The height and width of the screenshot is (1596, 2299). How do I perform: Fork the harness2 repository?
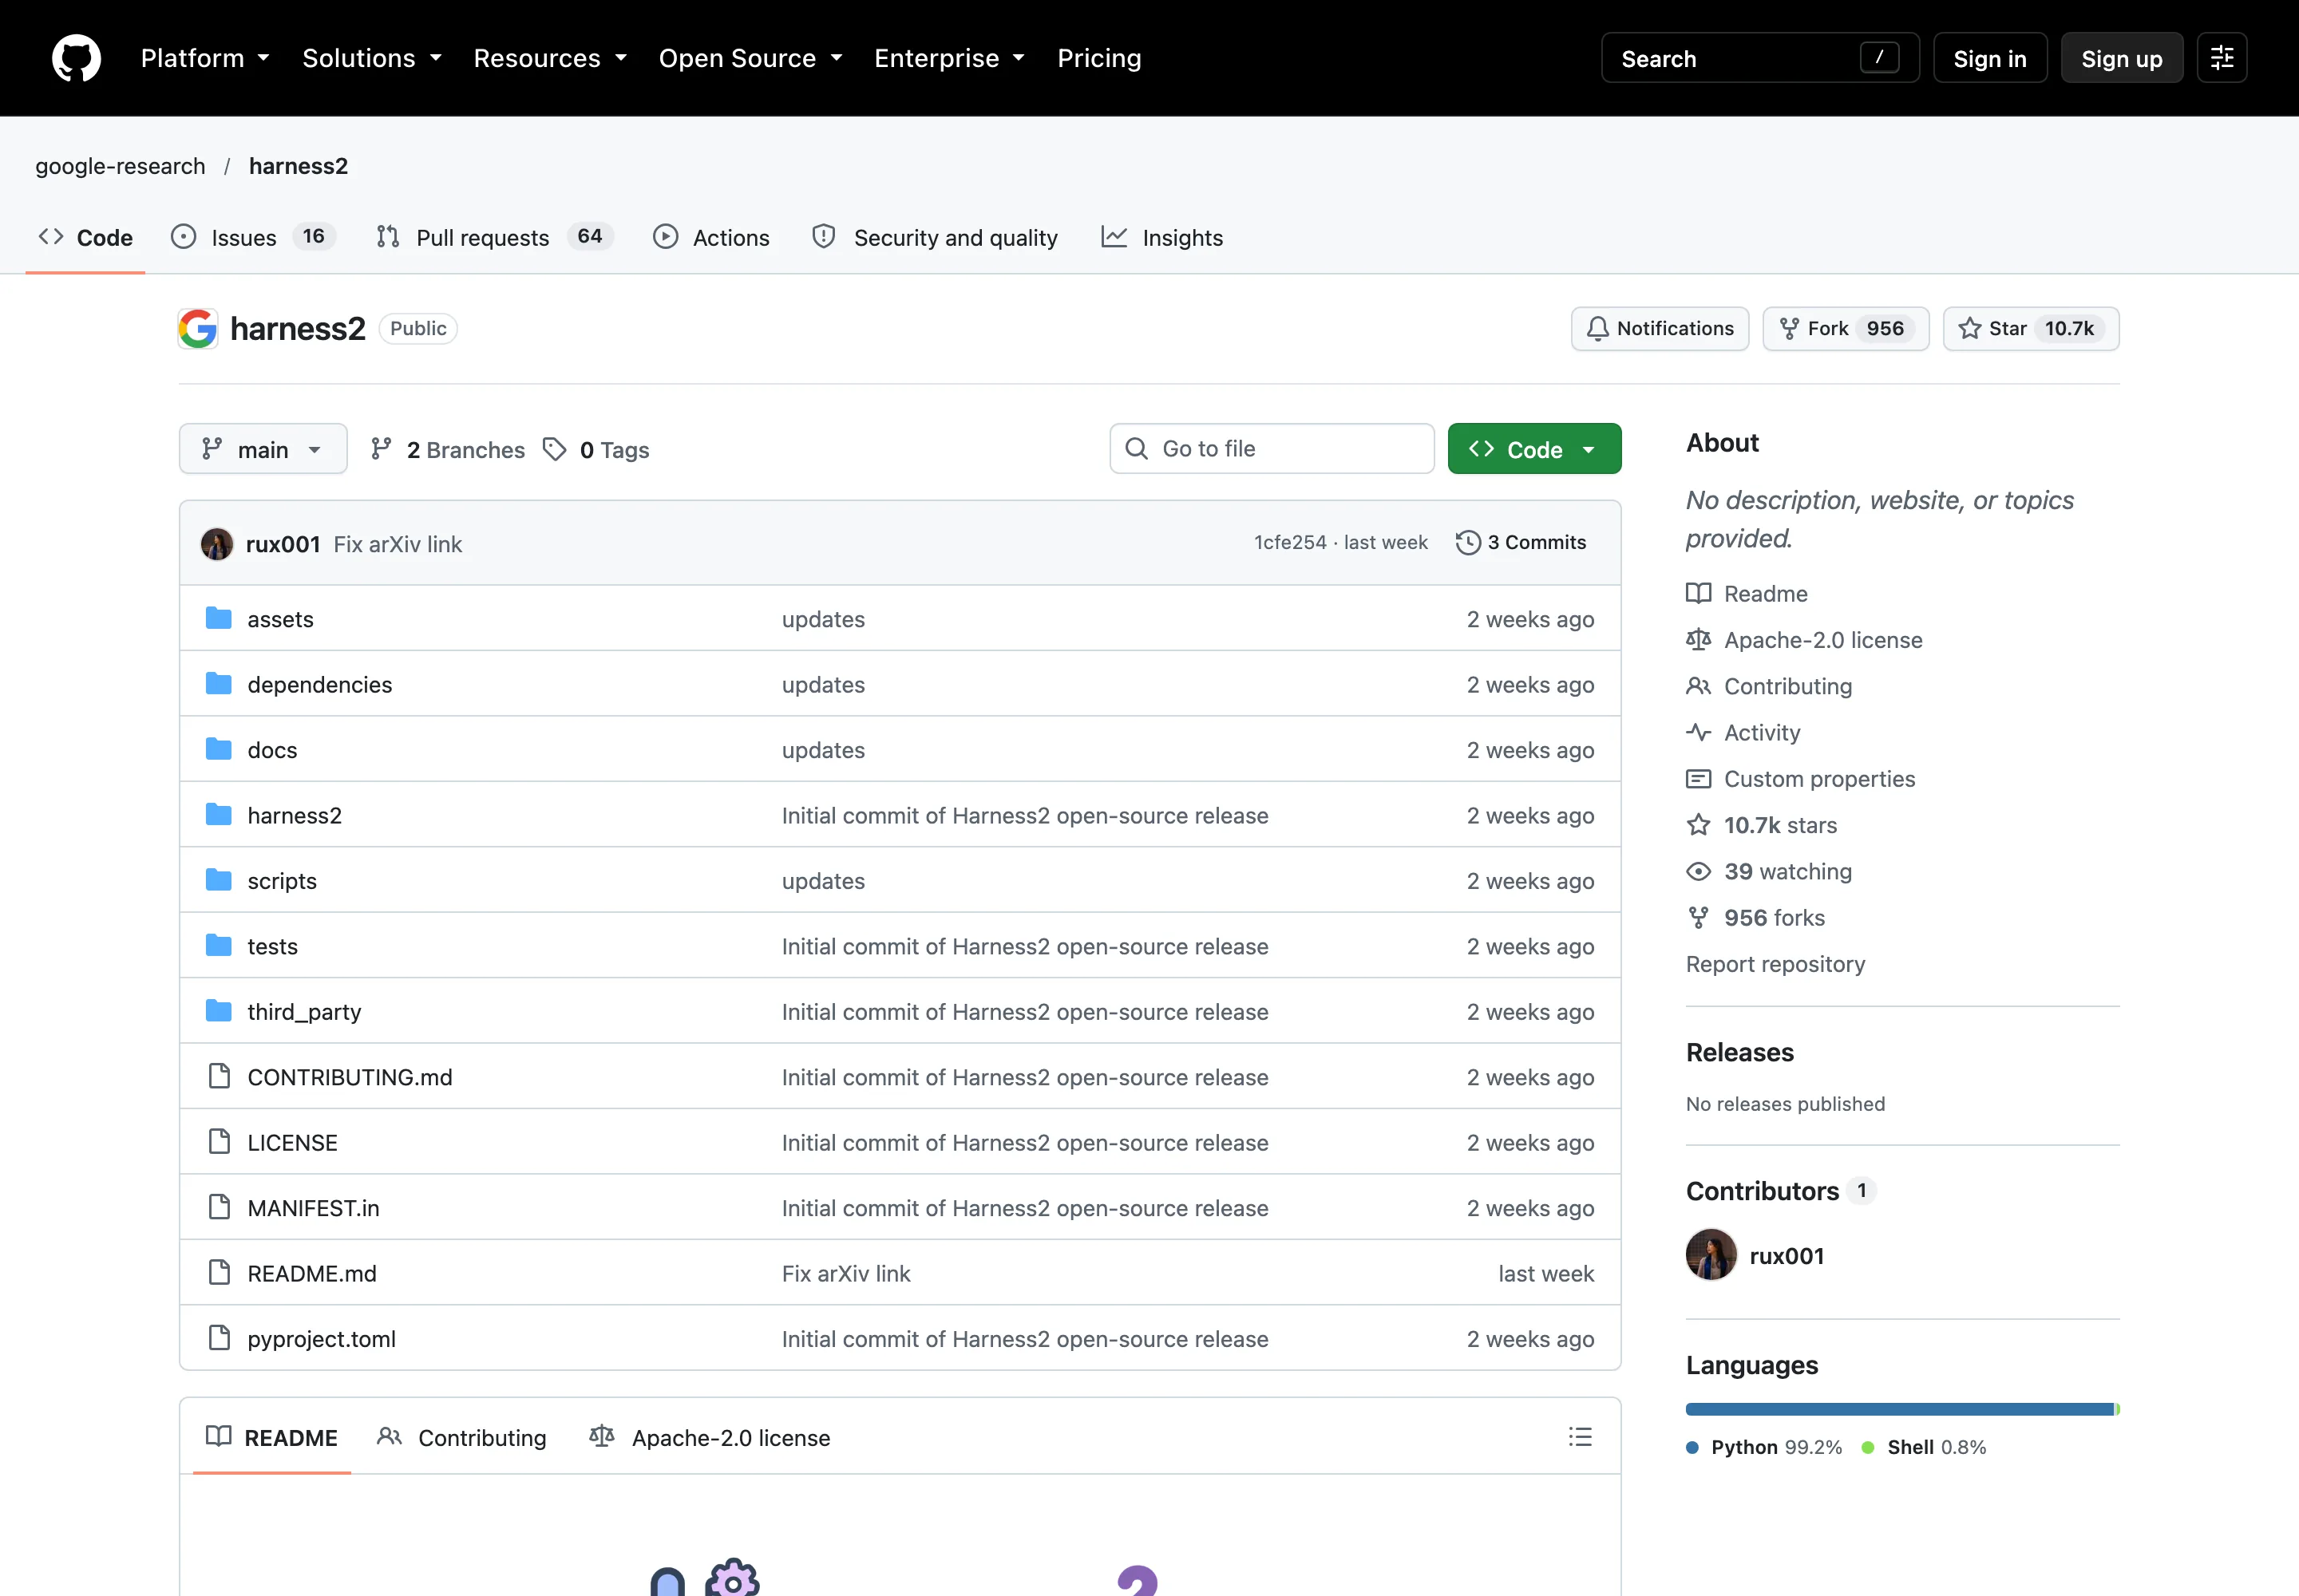point(1846,328)
